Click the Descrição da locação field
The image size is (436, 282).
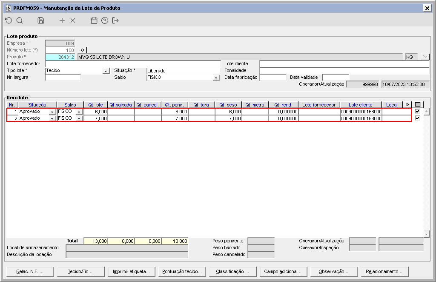coord(127,255)
